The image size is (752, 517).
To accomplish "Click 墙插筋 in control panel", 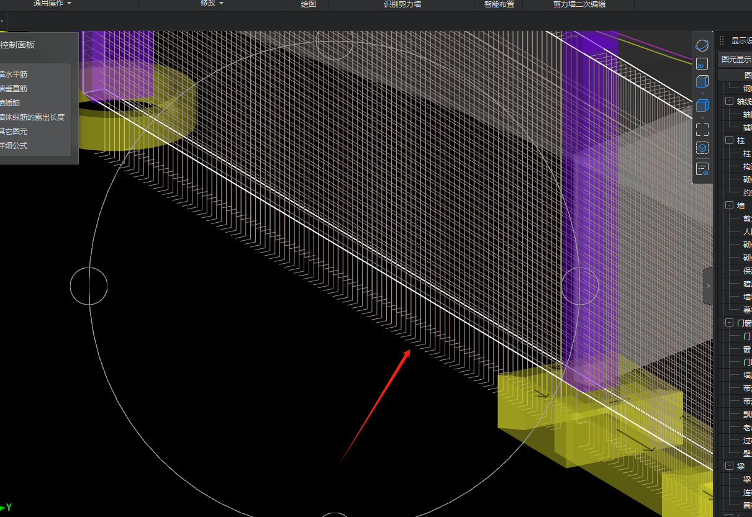I will pyautogui.click(x=10, y=103).
